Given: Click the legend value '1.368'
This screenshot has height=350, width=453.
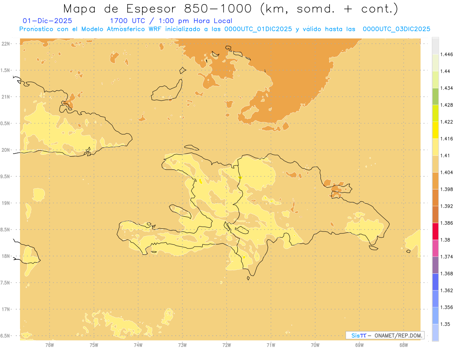Looking at the screenshot, I should [x=447, y=273].
